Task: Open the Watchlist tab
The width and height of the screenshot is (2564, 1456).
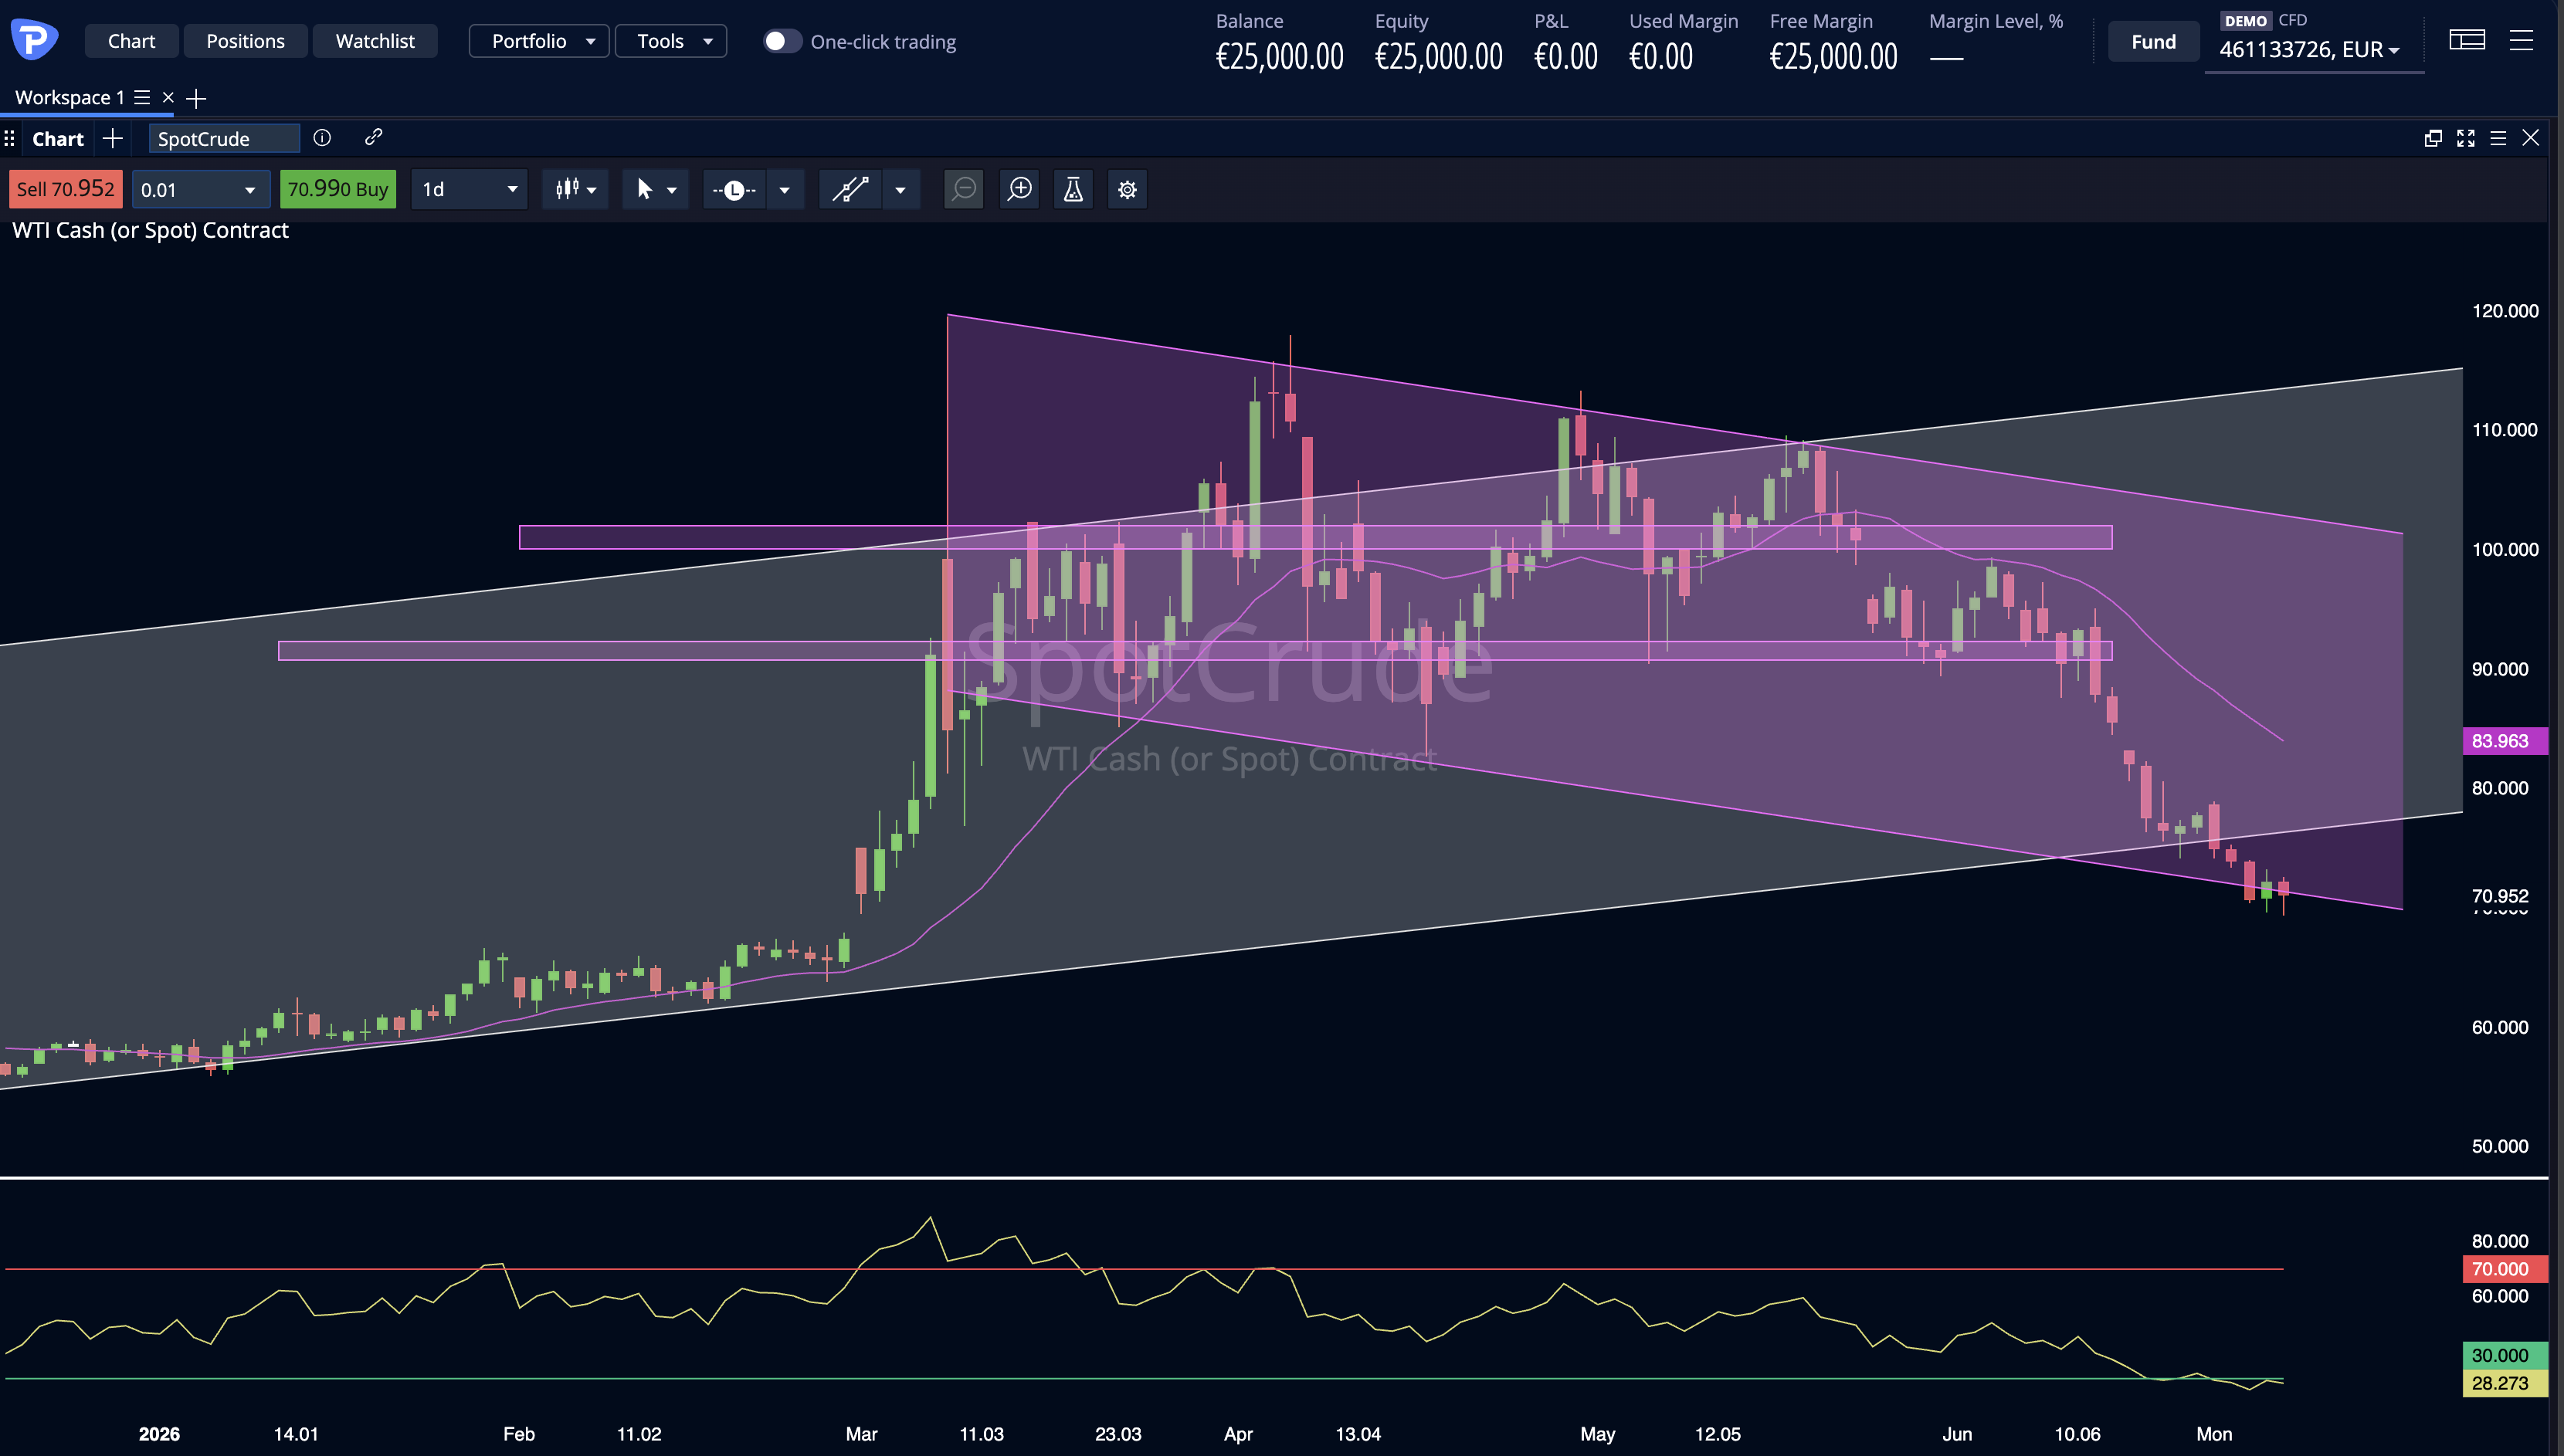Action: click(375, 41)
